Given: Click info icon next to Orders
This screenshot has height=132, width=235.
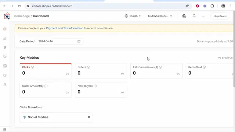Looking at the screenshot, I should (x=88, y=67).
